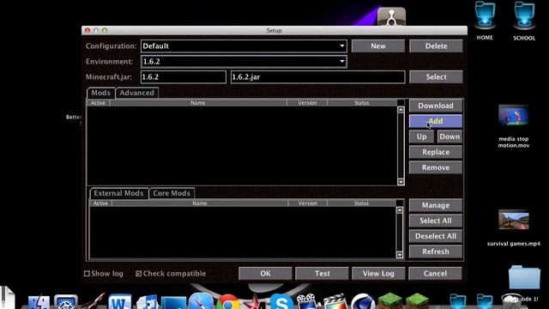Viewport: 549px width, 309px height.
Task: Open Skype from the dock
Action: (x=281, y=302)
